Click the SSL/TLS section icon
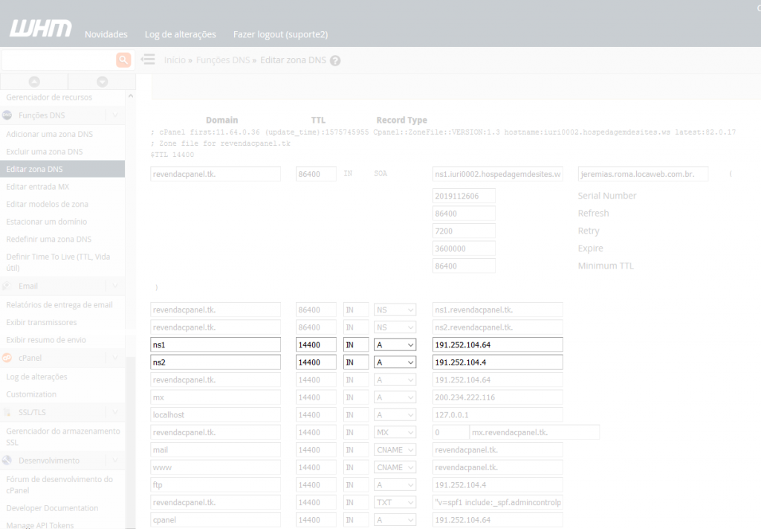Image resolution: width=761 pixels, height=529 pixels. click(7, 412)
